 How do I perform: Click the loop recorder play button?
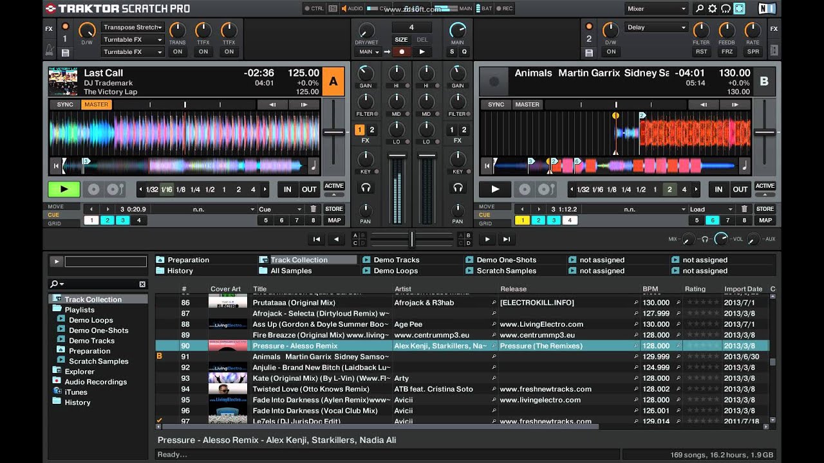coord(422,51)
